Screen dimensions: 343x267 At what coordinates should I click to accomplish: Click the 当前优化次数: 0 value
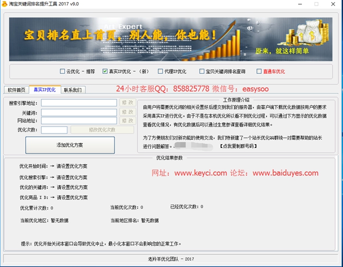127,207
